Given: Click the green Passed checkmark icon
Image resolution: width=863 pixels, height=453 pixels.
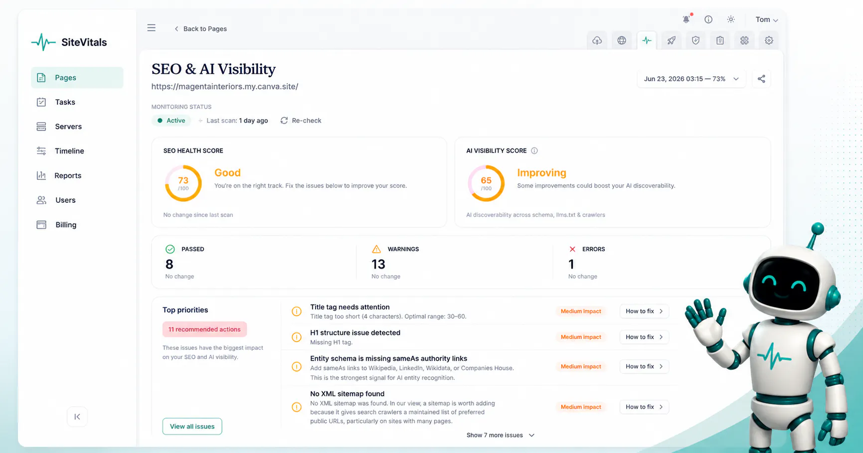Looking at the screenshot, I should click(x=170, y=249).
